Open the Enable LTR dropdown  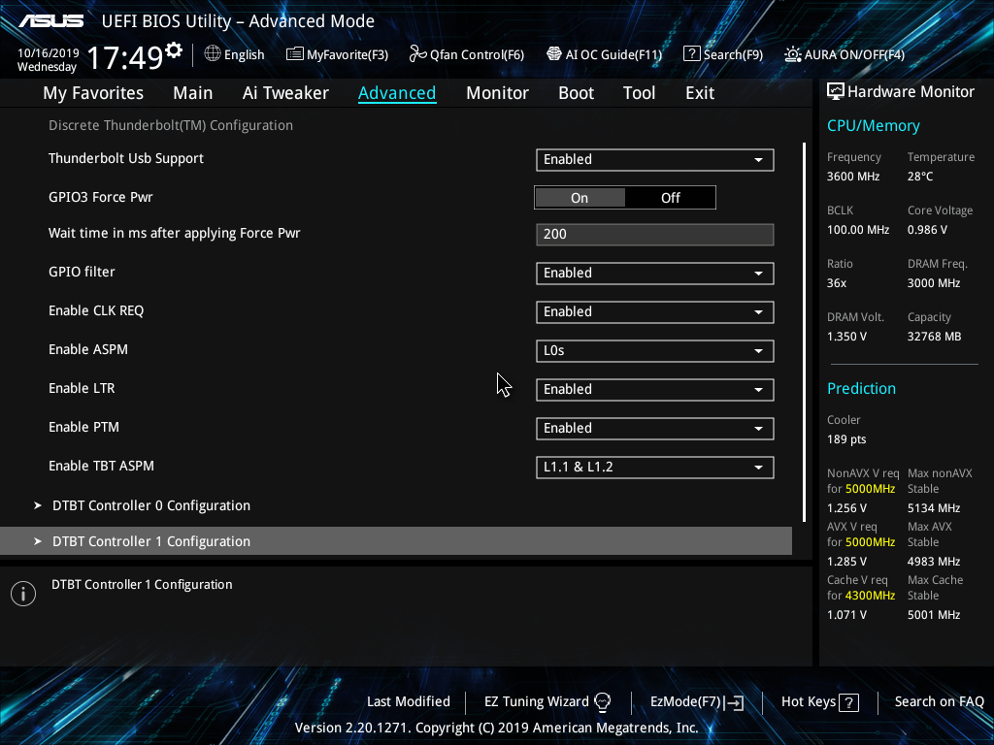(655, 389)
